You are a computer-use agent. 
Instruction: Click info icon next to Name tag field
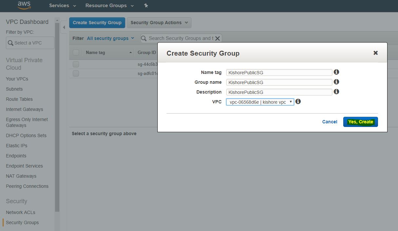coord(336,72)
